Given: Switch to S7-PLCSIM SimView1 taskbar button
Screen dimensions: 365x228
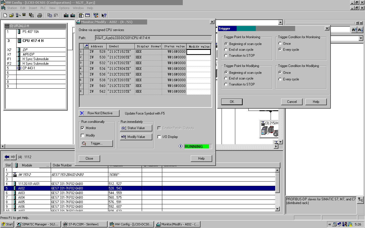Looking at the screenshot, I should [x=84, y=224].
